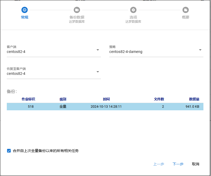Sort by 时间 column header
This screenshot has width=211, height=176.
[x=106, y=99]
